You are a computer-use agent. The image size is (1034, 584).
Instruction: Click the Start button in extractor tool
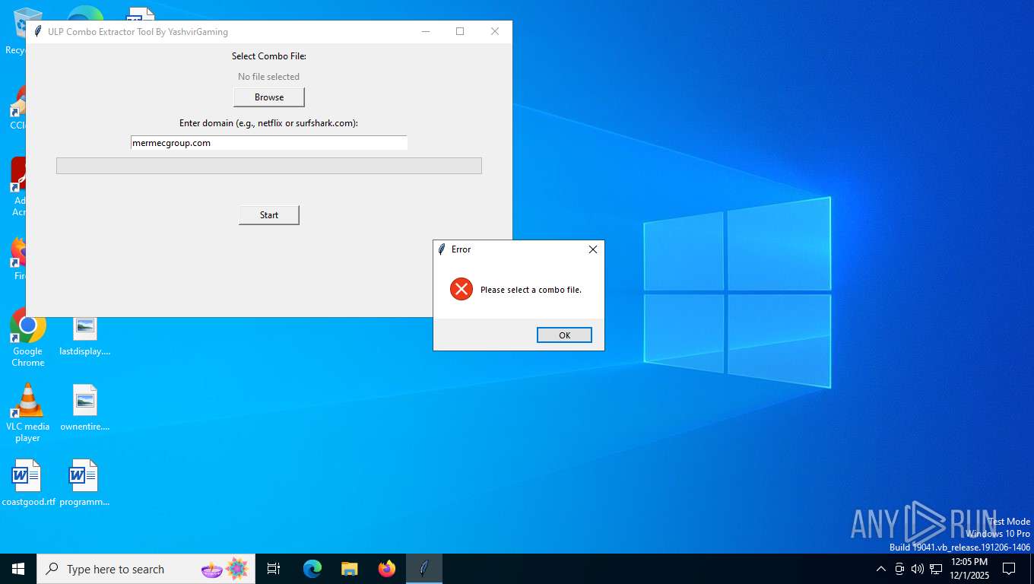click(x=269, y=215)
